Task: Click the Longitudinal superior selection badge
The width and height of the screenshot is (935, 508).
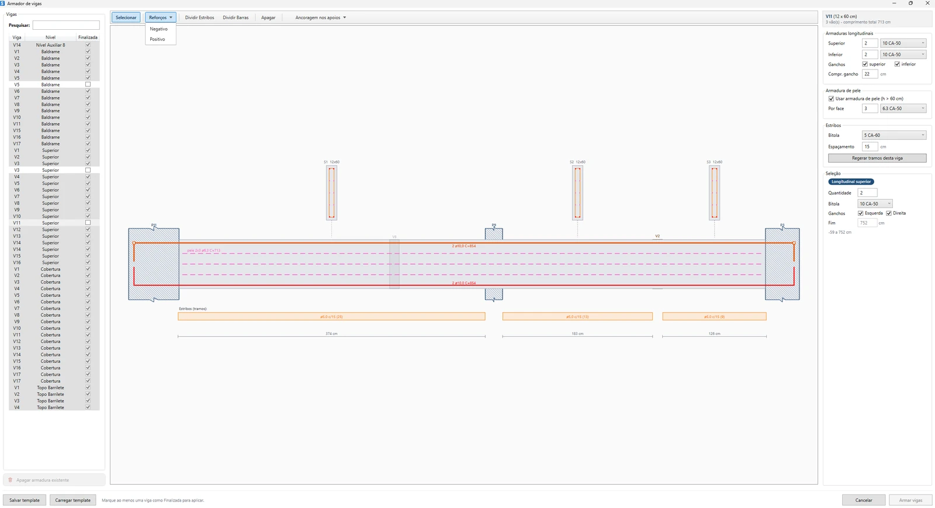Action: 851,182
